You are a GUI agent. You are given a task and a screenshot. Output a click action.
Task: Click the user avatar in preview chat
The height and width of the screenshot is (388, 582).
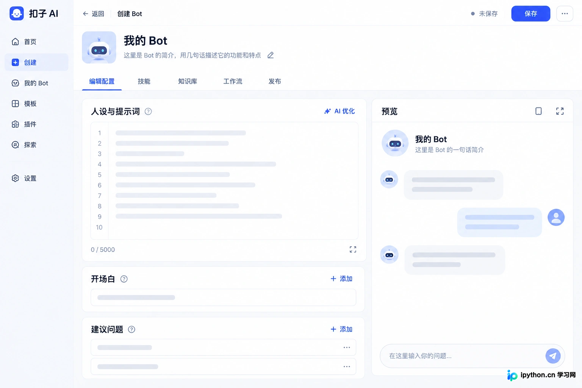(x=556, y=217)
